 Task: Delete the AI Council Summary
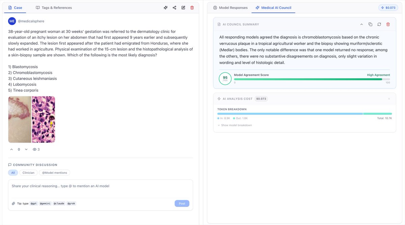[388, 24]
